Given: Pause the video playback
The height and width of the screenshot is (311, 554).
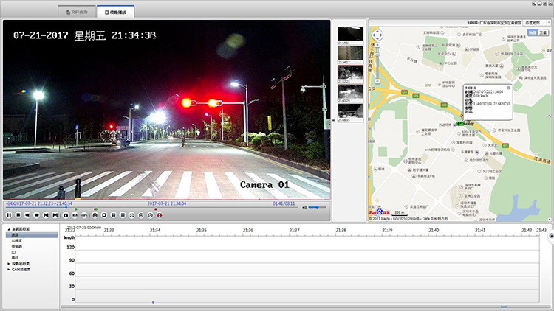Looking at the screenshot, I should pyautogui.click(x=8, y=214).
